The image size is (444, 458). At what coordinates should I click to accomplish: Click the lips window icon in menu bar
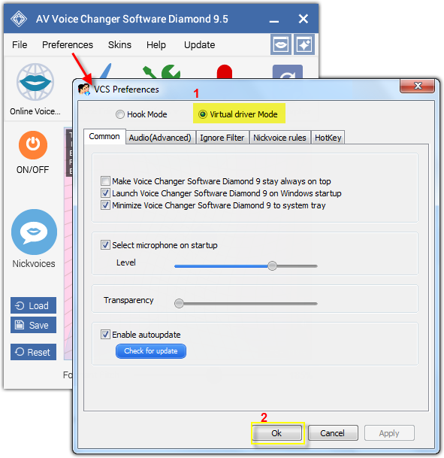click(x=281, y=44)
